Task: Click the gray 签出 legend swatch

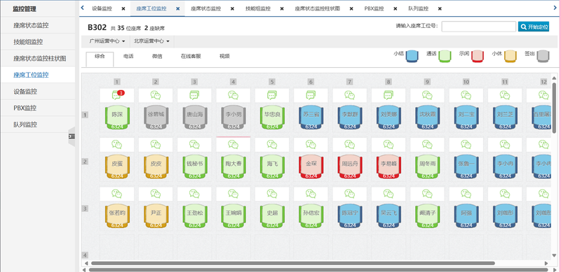Action: 543,56
